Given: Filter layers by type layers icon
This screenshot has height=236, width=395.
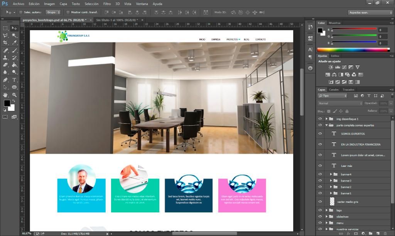Looking at the screenshot, I should point(369,96).
